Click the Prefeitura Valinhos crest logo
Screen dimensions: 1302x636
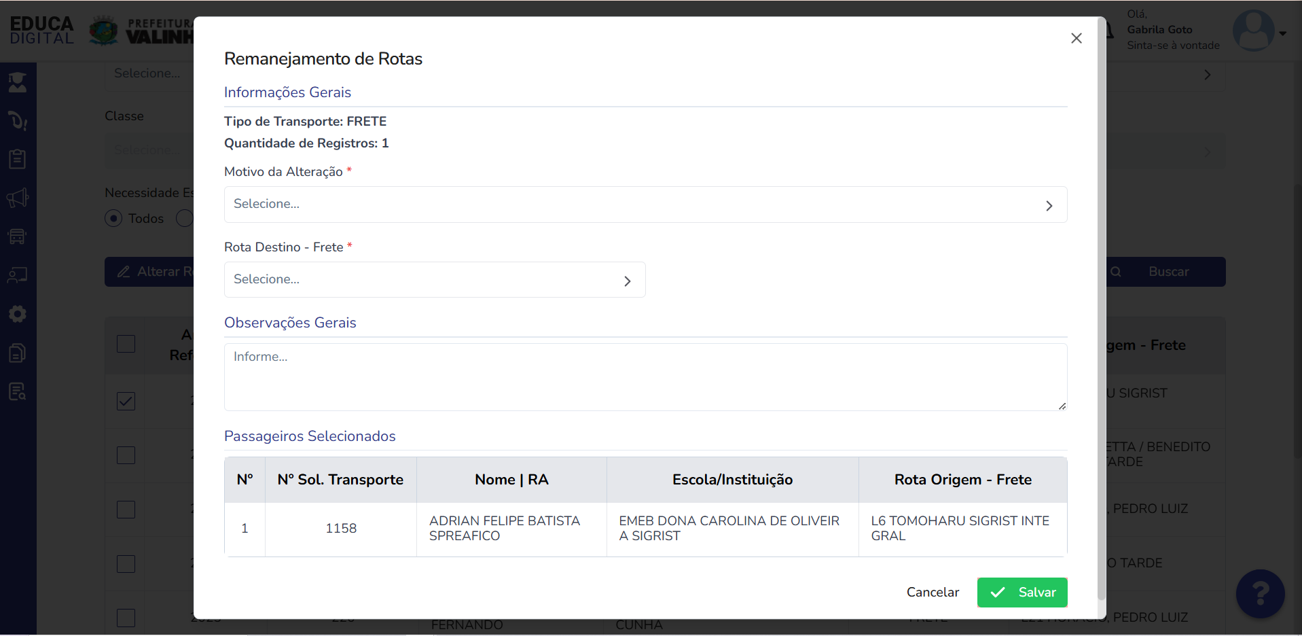pyautogui.click(x=103, y=31)
